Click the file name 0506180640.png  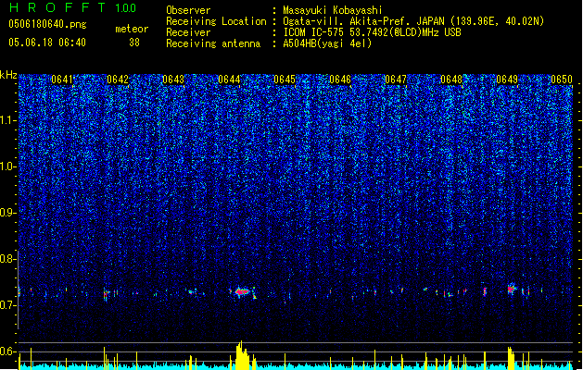(47, 24)
